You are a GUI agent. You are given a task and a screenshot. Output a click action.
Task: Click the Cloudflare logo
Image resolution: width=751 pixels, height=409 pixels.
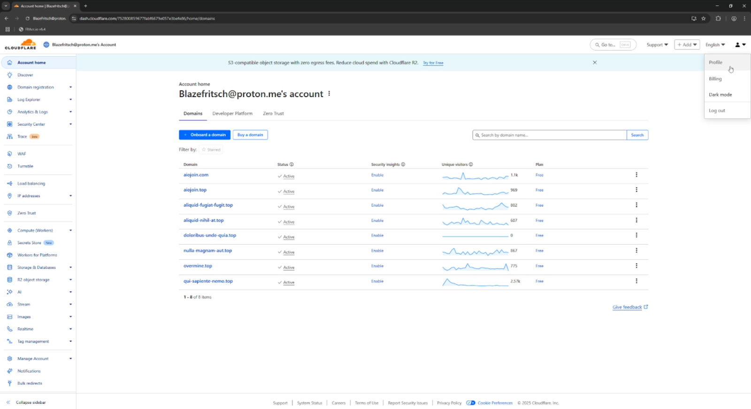[21, 45]
